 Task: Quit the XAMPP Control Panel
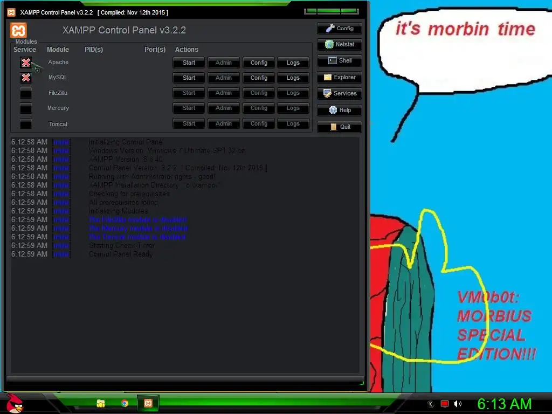(x=340, y=127)
